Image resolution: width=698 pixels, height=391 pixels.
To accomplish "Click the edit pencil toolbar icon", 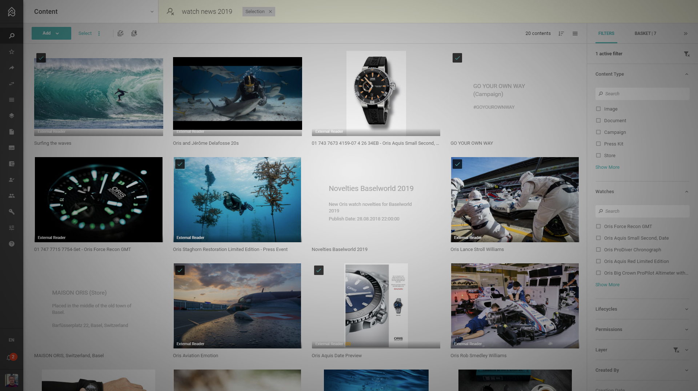I will pos(121,33).
